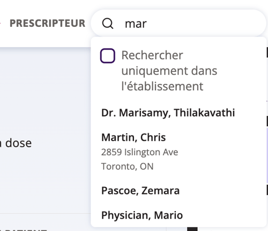Click the purple strip beside Martin, Chris
The image size is (268, 231).
[x=267, y=155]
